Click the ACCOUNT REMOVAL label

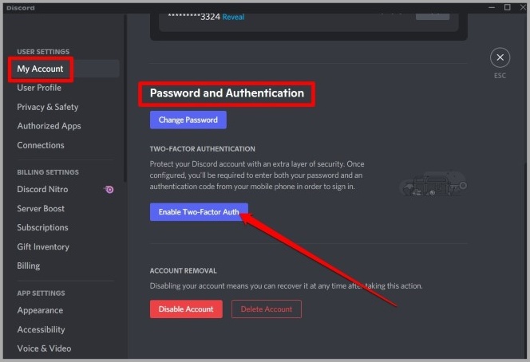click(x=184, y=271)
